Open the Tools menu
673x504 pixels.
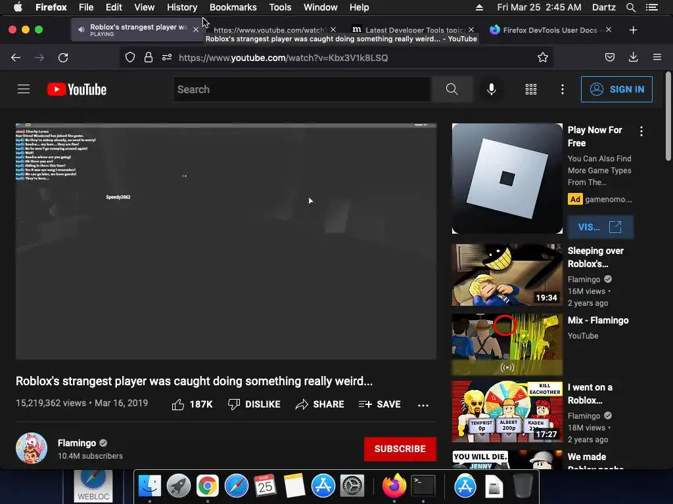(x=280, y=7)
